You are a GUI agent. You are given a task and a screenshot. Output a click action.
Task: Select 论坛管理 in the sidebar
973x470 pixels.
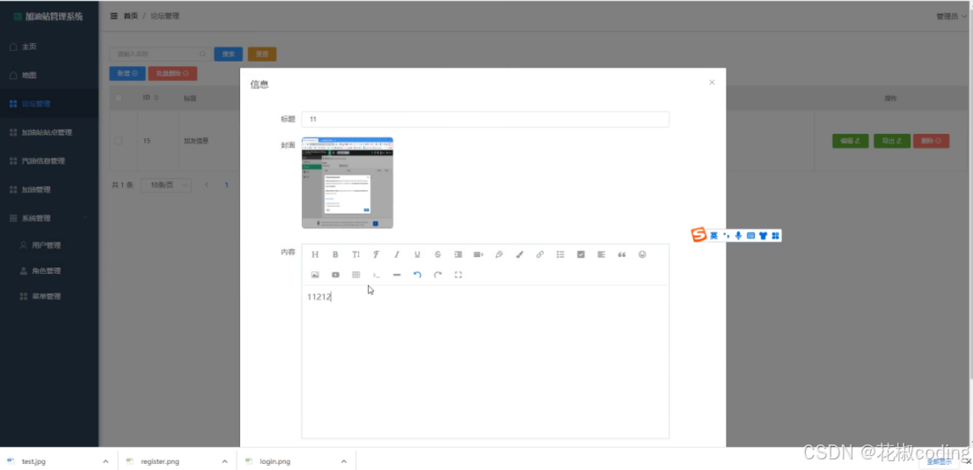(x=49, y=104)
